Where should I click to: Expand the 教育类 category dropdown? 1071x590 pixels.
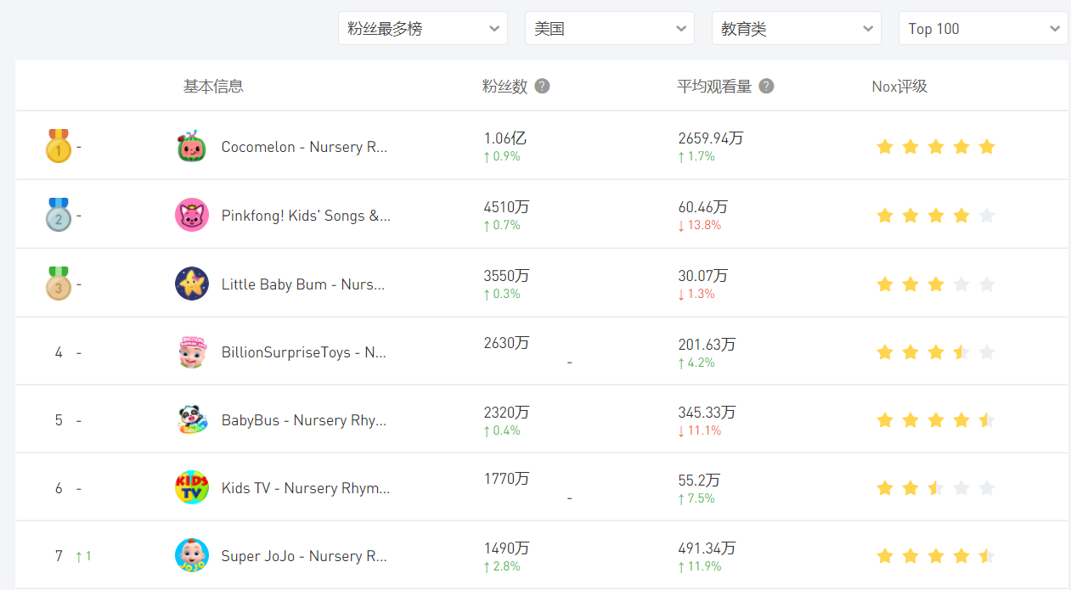(x=796, y=29)
